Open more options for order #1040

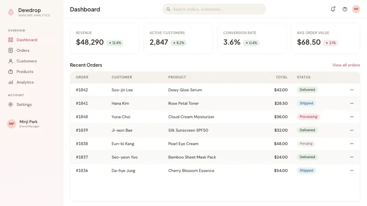click(351, 117)
